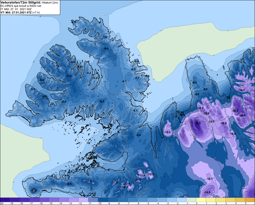Screen dimensions: 255x205
Task: Select the IT initial time line 00Z
Action: pos(16,9)
